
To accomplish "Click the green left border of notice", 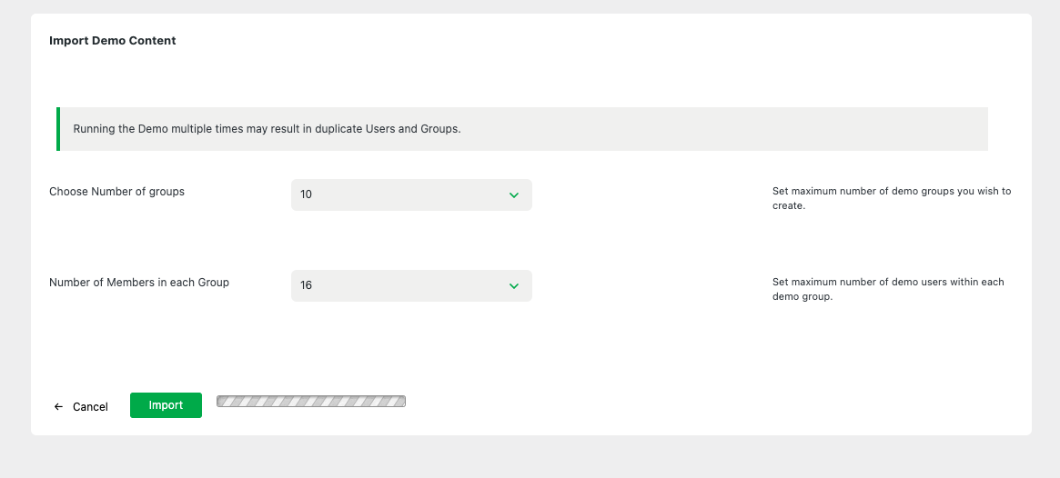I will point(58,129).
